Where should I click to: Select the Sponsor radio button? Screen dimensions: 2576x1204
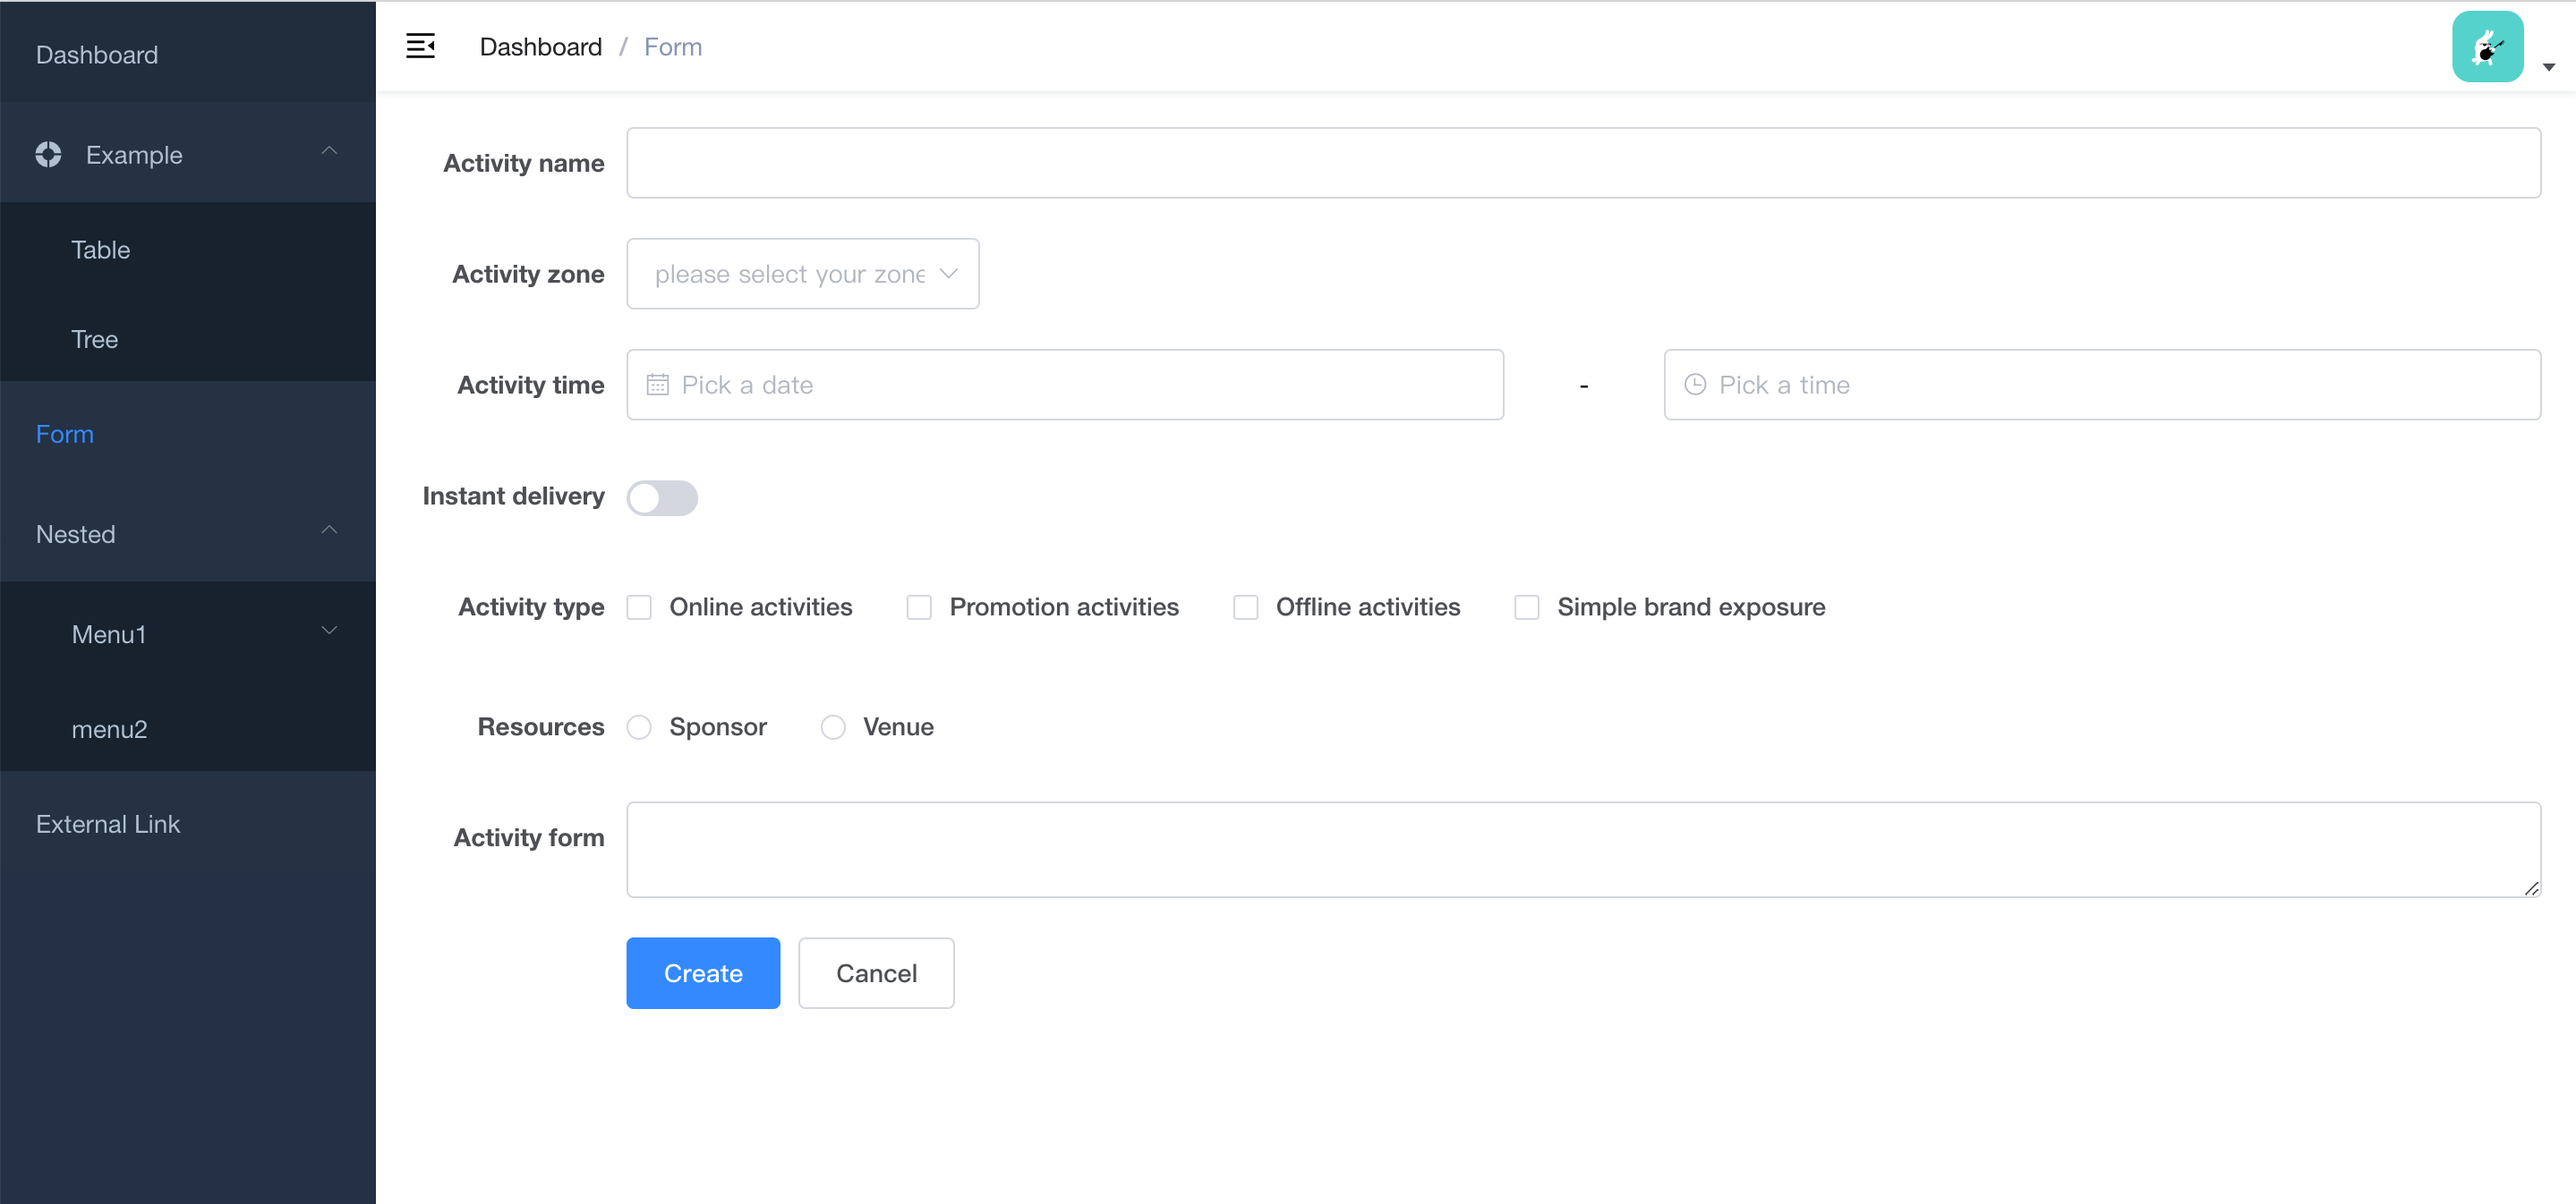click(x=639, y=727)
